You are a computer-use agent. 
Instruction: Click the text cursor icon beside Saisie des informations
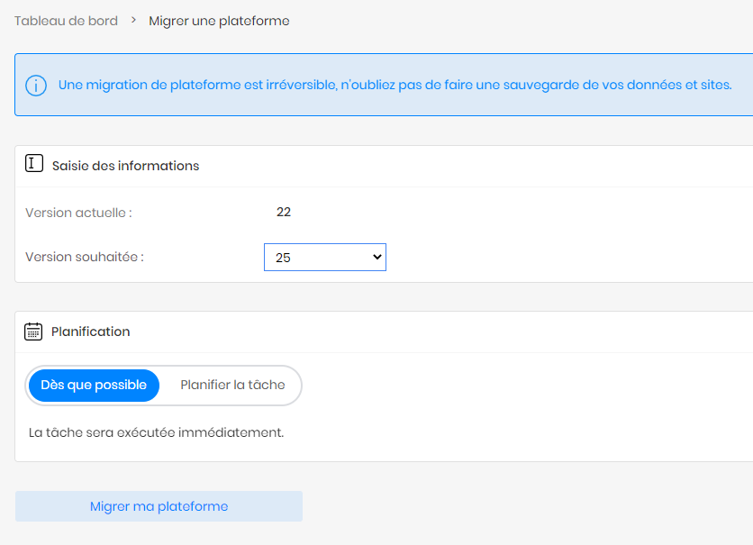pos(34,163)
